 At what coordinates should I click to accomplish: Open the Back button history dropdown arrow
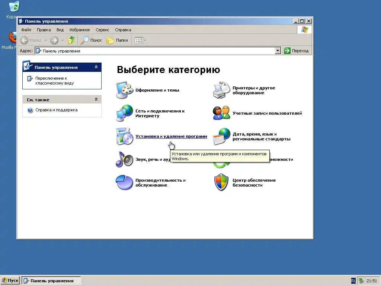pyautogui.click(x=46, y=40)
